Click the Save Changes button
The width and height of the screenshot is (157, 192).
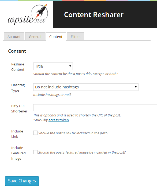22,181
